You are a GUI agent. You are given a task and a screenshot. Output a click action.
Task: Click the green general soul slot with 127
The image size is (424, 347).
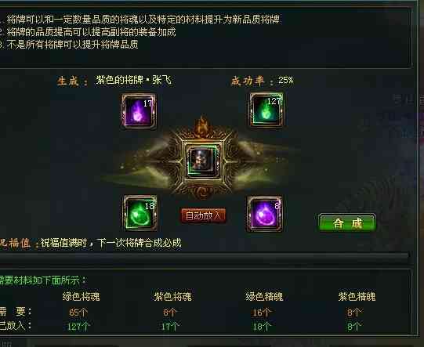266,110
